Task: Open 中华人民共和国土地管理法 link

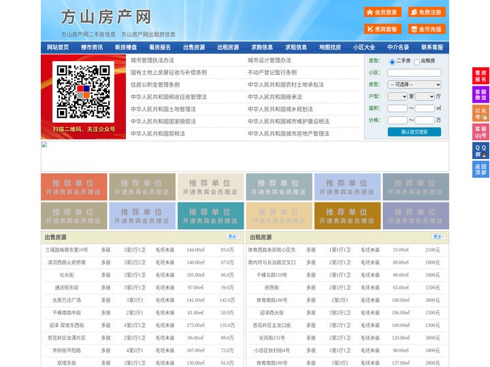Action: 163,109
